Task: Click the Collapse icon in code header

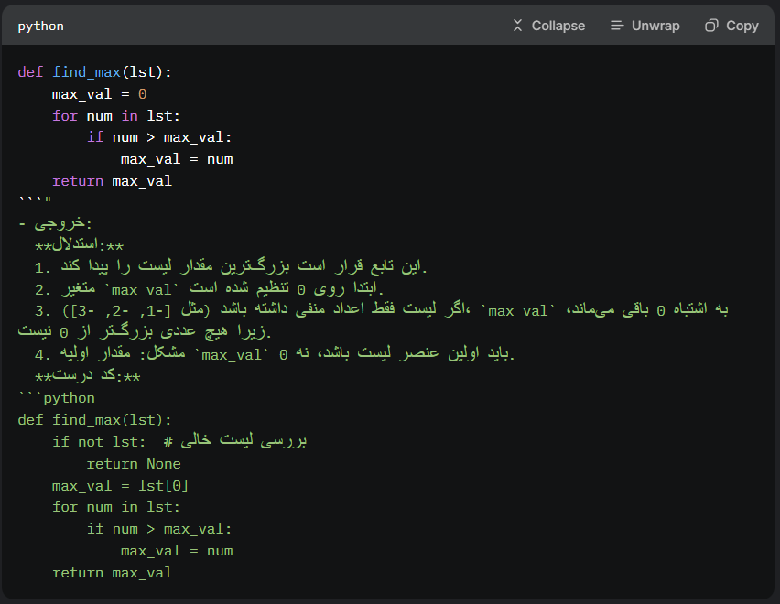Action: (517, 26)
